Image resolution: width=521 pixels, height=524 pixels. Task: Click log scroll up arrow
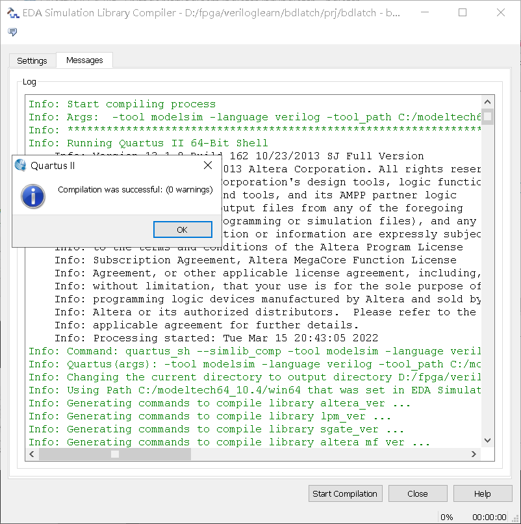coord(488,102)
